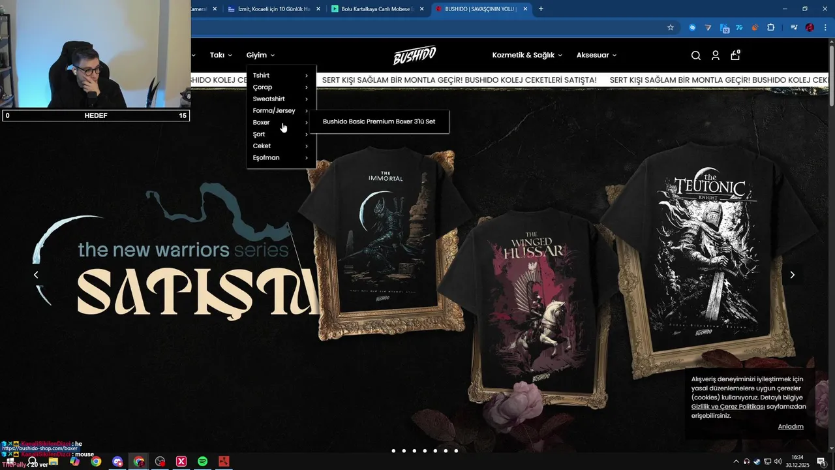This screenshot has width=835, height=470.
Task: Expand the Çorap submenu arrow
Action: [307, 87]
